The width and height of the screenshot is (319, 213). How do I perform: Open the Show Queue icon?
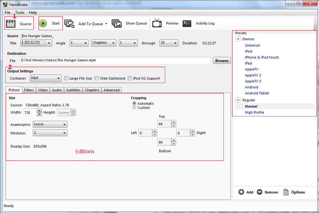click(117, 24)
